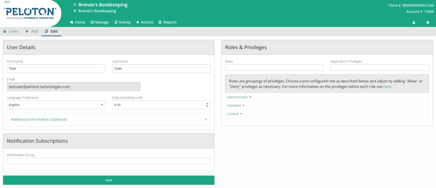Screen dimensions: 436x188
Task: Click the Peloton logo
Action: (x=30, y=13)
